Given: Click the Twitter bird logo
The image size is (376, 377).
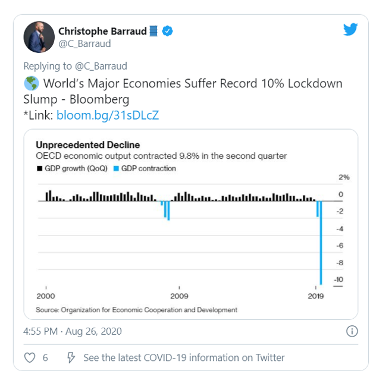Looking at the screenshot, I should [350, 30].
